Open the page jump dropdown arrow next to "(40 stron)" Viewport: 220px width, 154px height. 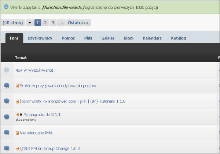click(30, 23)
